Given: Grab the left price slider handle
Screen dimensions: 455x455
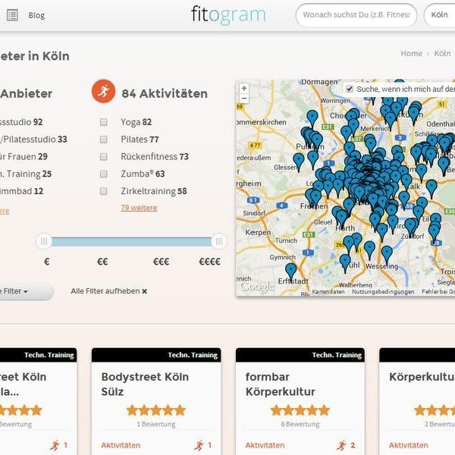Looking at the screenshot, I should click(44, 241).
